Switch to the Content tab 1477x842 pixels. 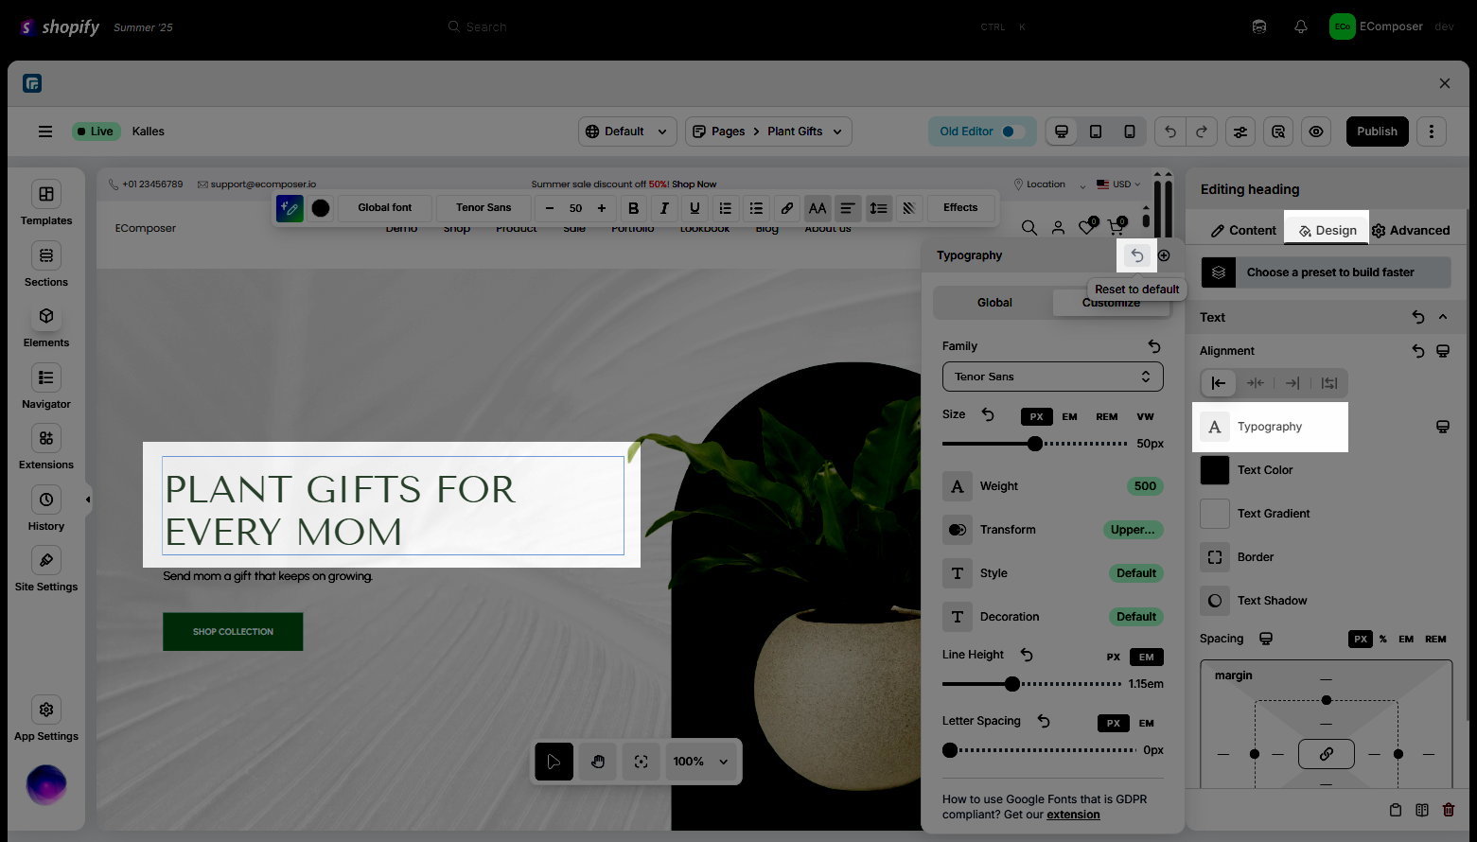(1243, 231)
